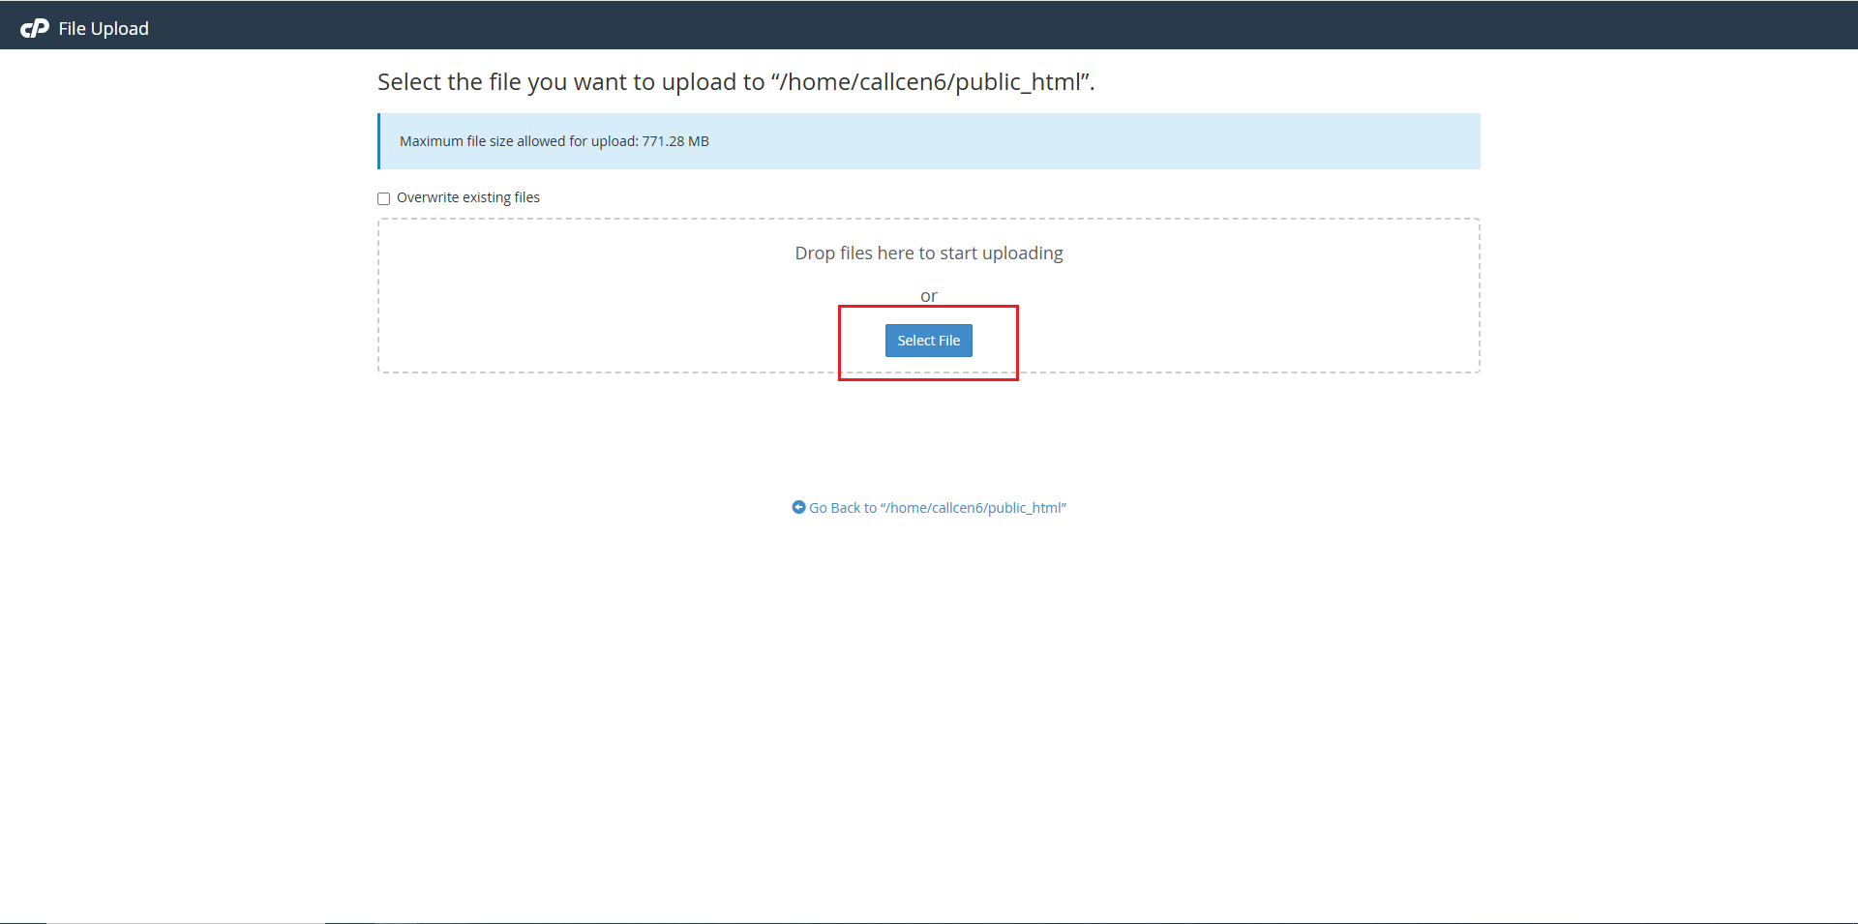1858x924 pixels.
Task: Click the dark header bar's empty right side
Action: point(1452,25)
